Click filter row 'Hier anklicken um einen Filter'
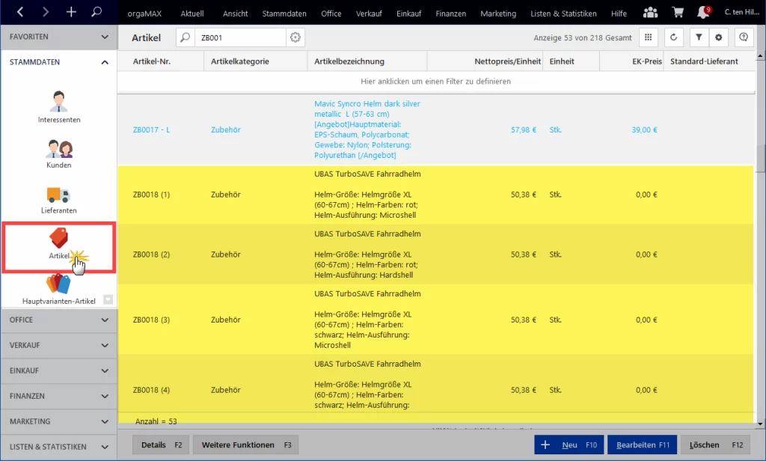The height and width of the screenshot is (461, 766). (436, 82)
